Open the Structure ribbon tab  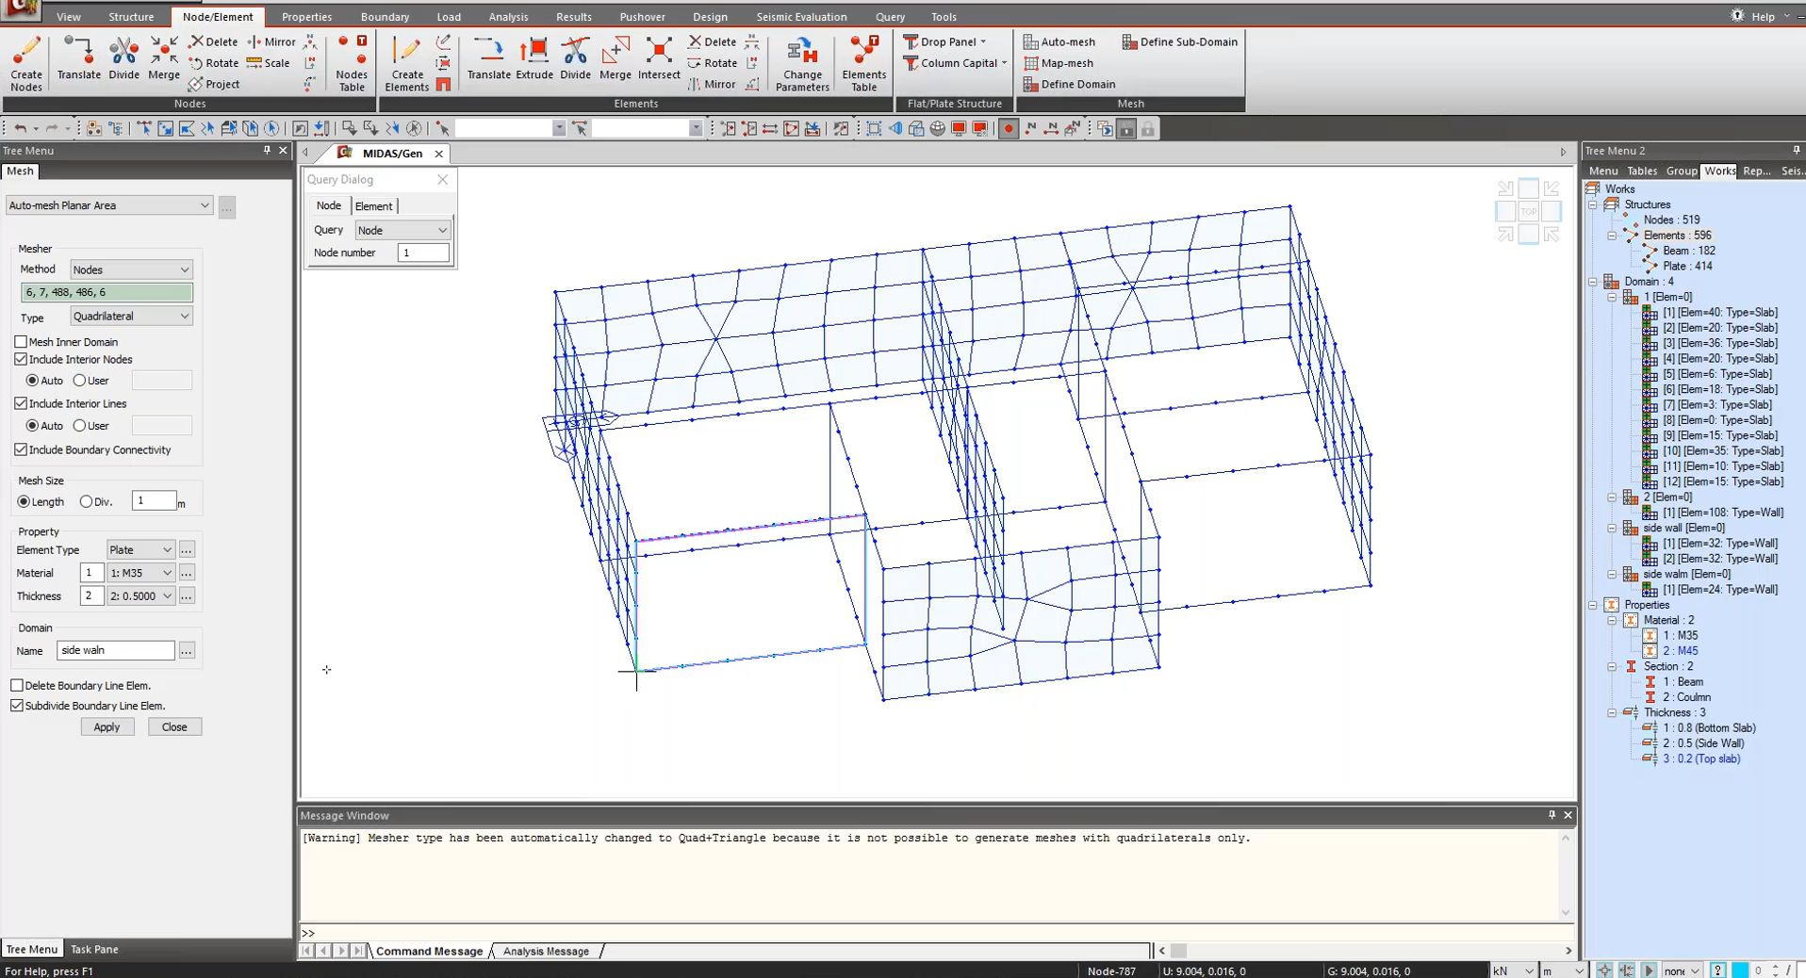coord(131,17)
